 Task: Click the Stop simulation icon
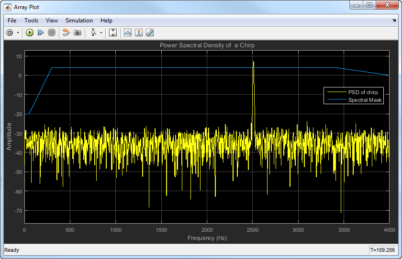(52, 33)
